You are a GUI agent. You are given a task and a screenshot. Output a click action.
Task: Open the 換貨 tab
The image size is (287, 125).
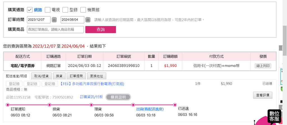coord(59,76)
